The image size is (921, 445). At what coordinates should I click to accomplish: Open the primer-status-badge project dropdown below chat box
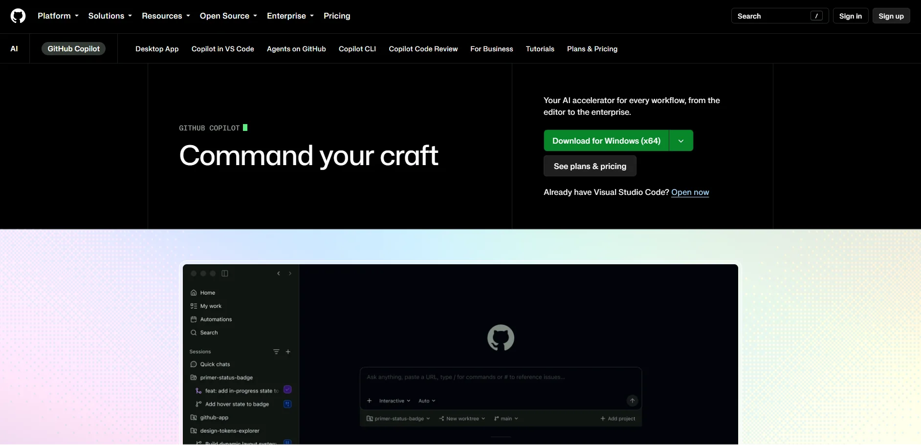click(x=398, y=419)
